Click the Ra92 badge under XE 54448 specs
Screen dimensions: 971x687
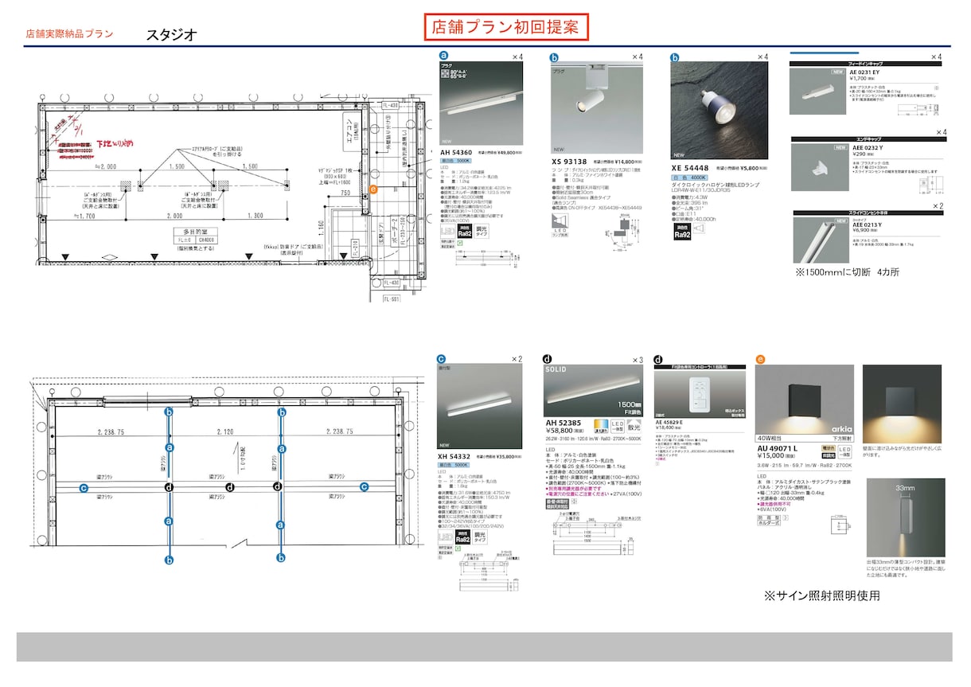(680, 232)
